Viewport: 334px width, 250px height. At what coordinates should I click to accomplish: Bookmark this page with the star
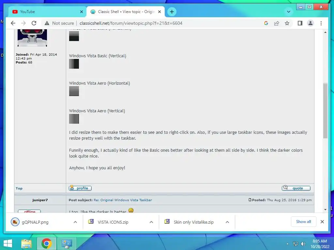(x=287, y=23)
